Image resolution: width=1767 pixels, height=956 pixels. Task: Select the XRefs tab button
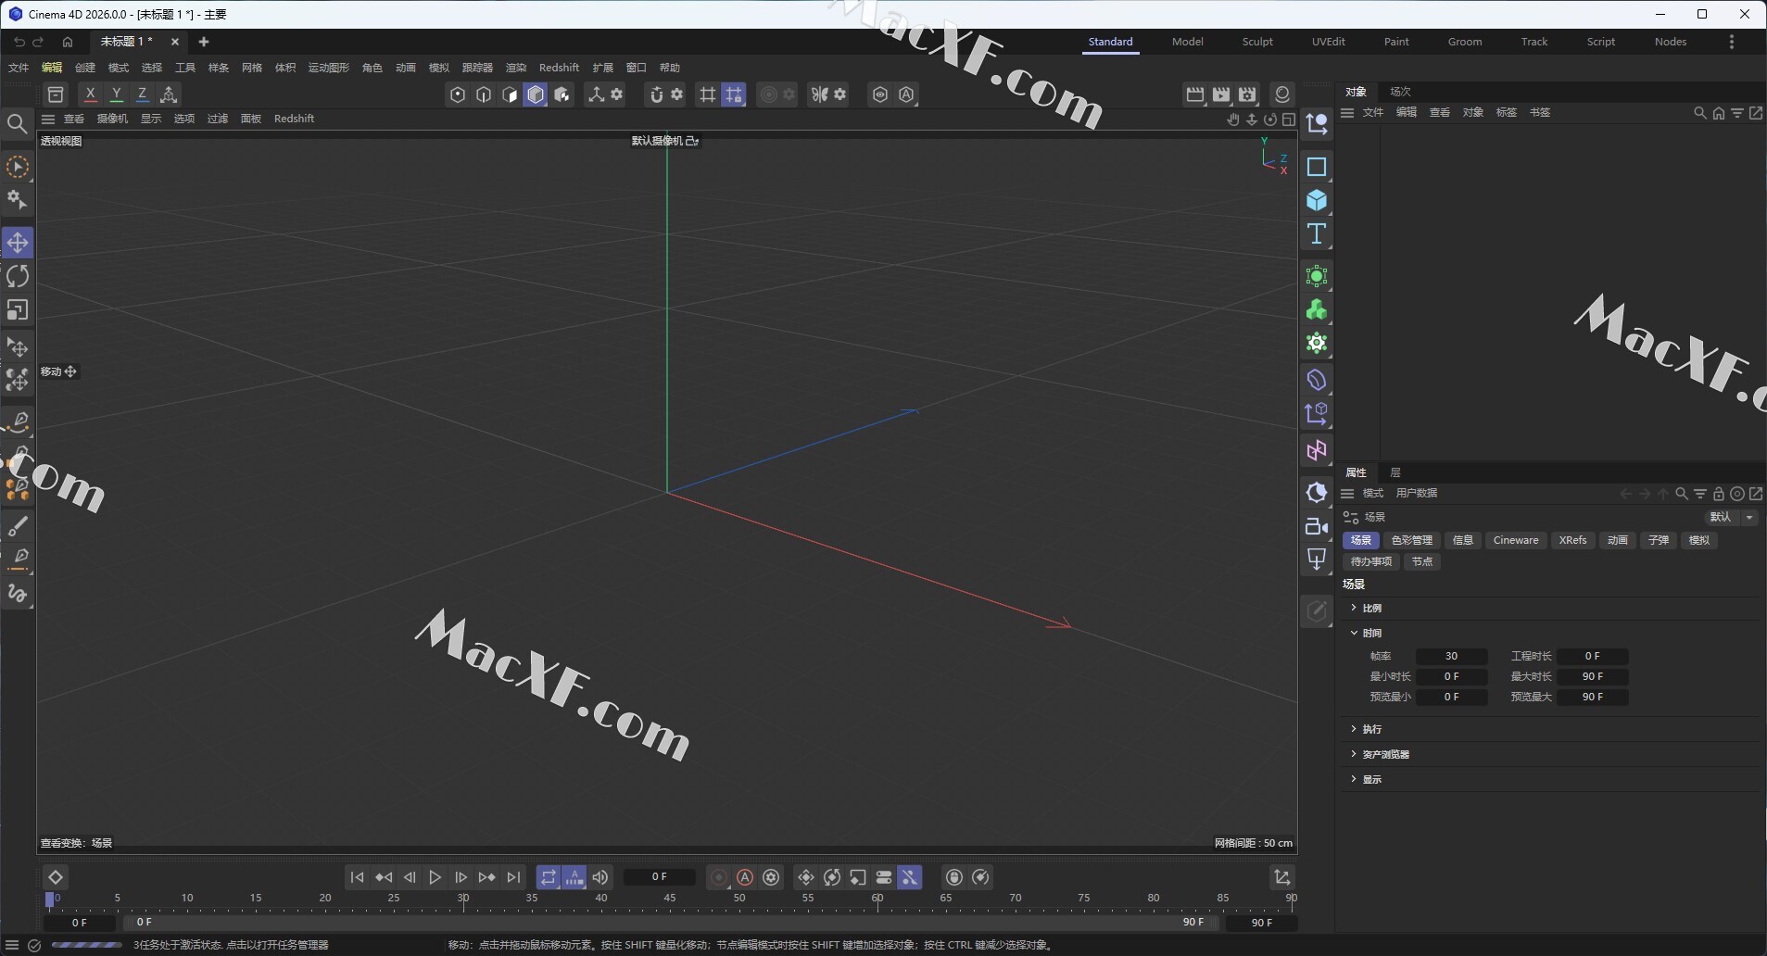point(1572,540)
